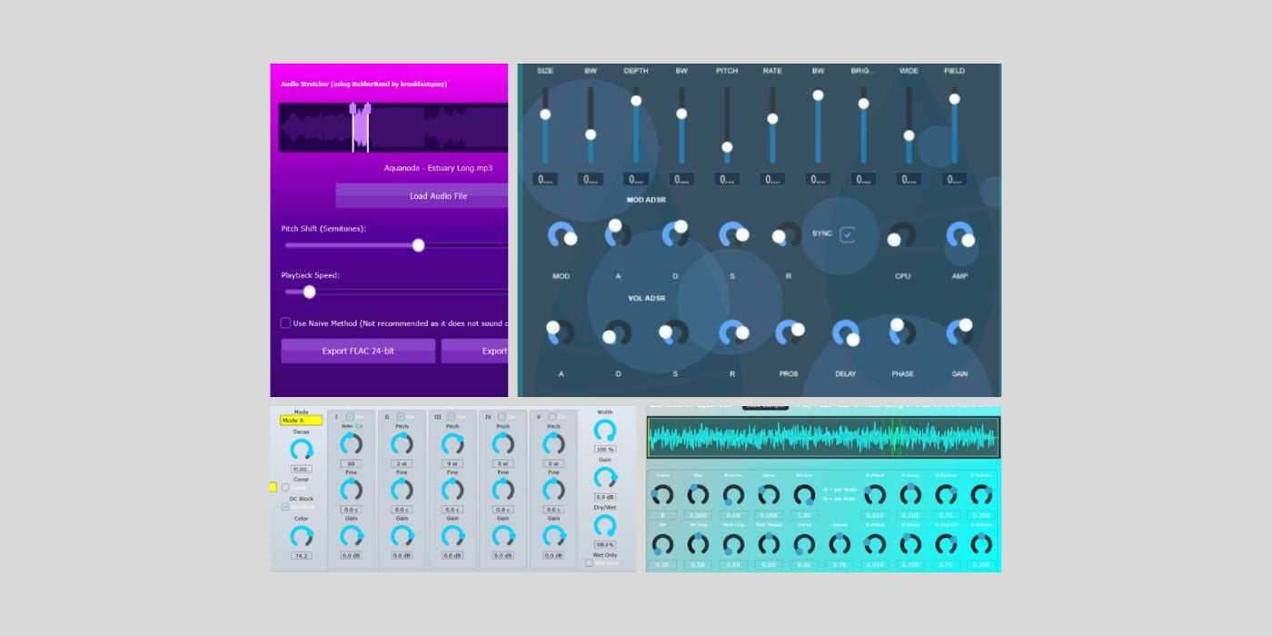Turn on voice IV checkbox
This screenshot has width=1272, height=636.
[502, 417]
